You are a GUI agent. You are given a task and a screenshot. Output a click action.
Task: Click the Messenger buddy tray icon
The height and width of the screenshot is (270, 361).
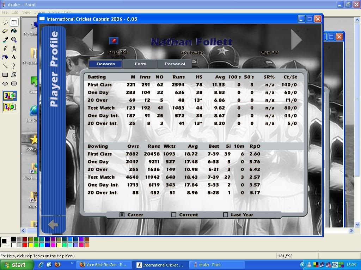309,265
